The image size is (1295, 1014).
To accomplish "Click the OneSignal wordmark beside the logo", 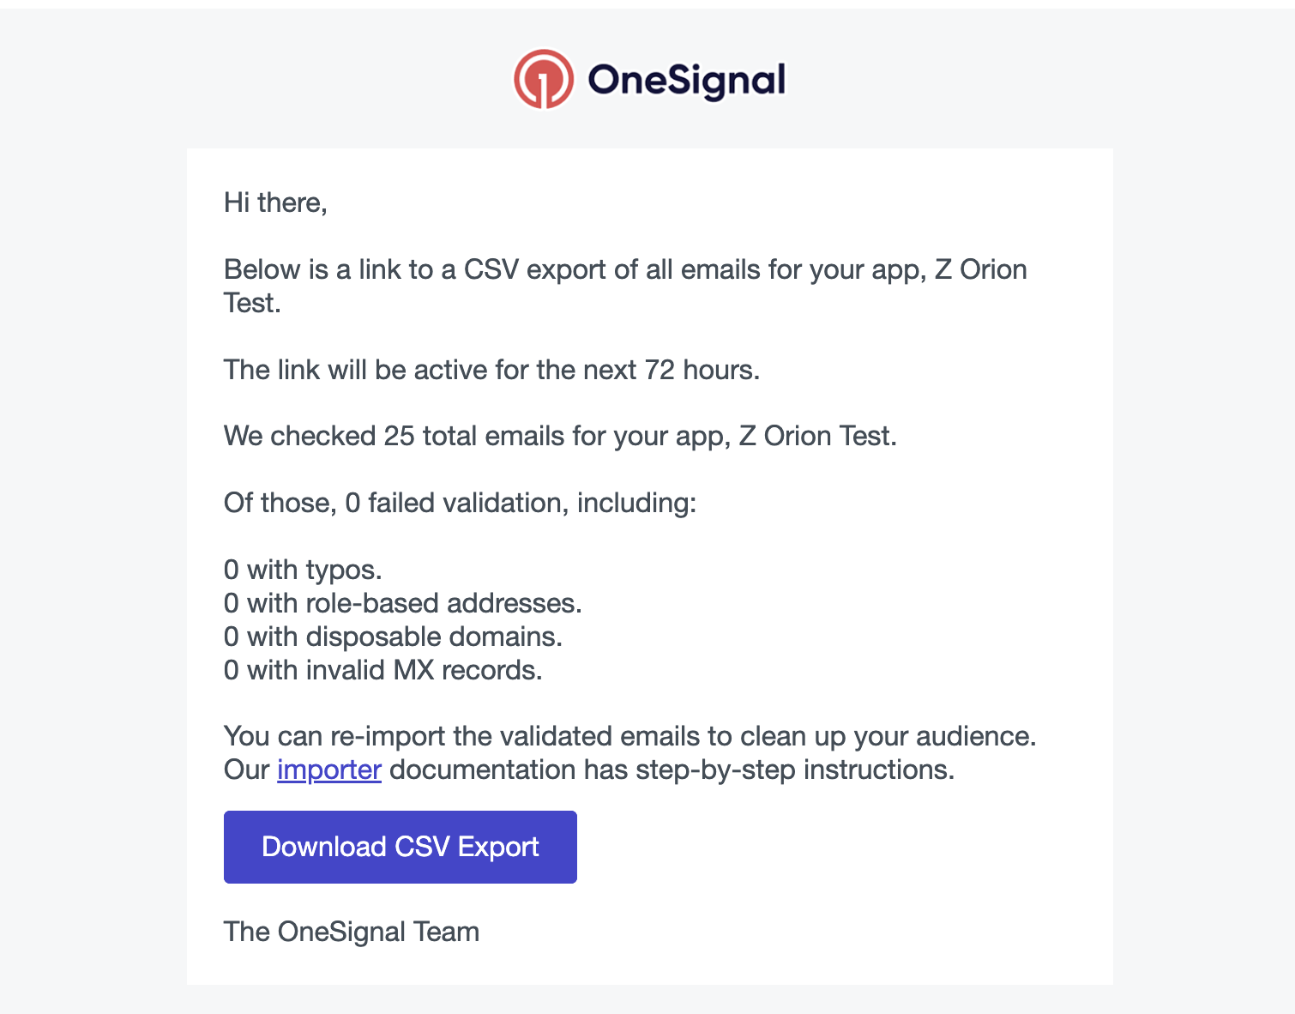I will tap(686, 79).
